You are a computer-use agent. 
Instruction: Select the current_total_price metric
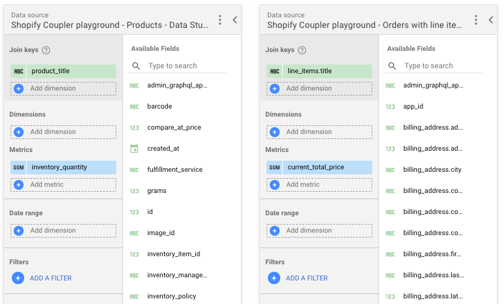(319, 168)
